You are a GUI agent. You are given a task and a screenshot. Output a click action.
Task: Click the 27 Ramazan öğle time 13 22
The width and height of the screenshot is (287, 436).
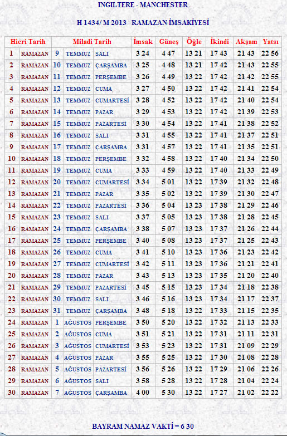[x=193, y=357]
